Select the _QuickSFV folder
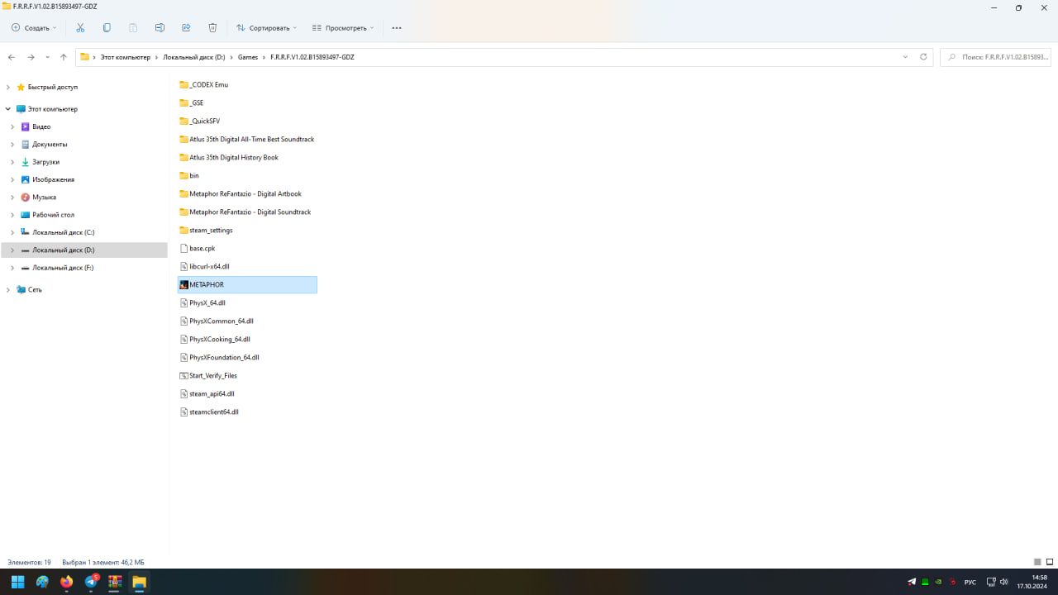This screenshot has width=1058, height=595. tap(200, 121)
